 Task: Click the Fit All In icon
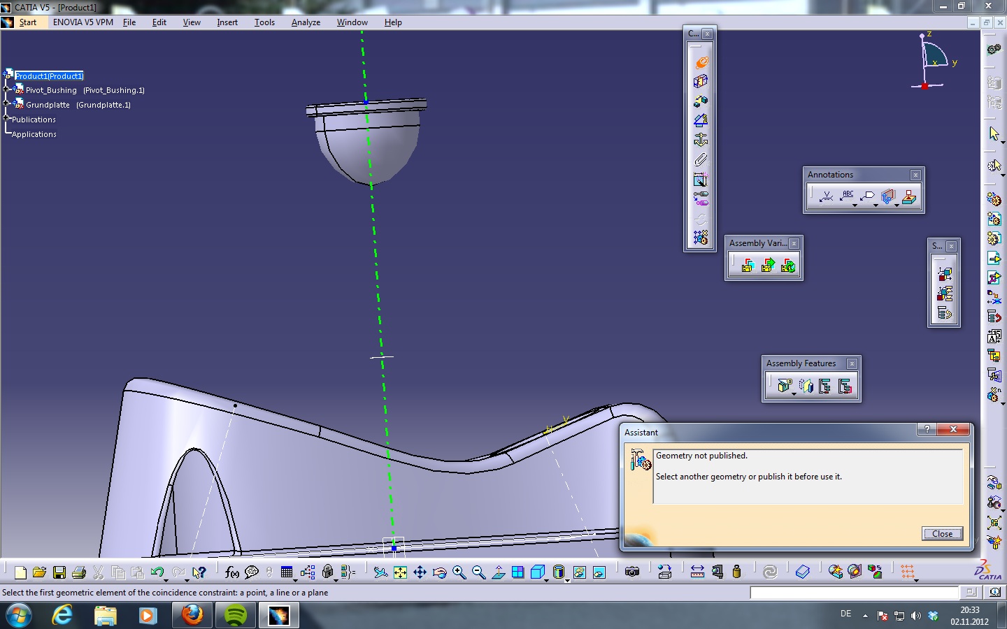400,572
